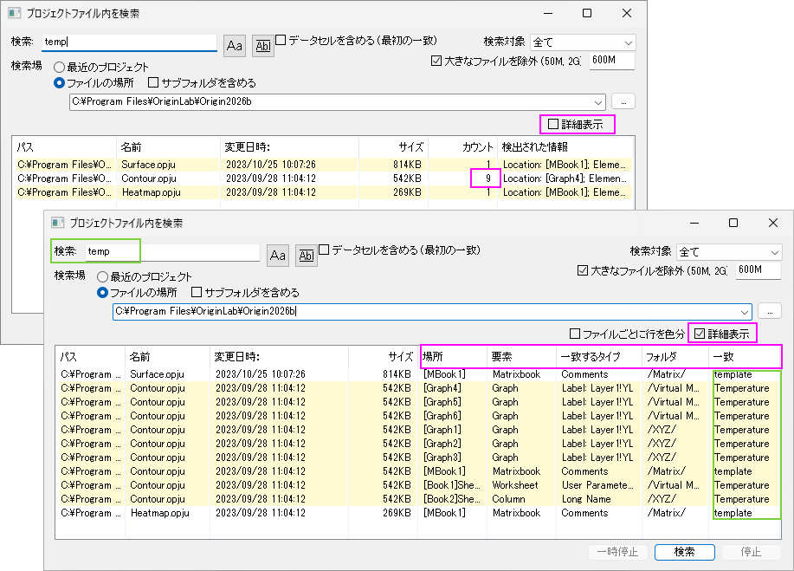
Task: Click 600M size field in front window
Action: (758, 270)
